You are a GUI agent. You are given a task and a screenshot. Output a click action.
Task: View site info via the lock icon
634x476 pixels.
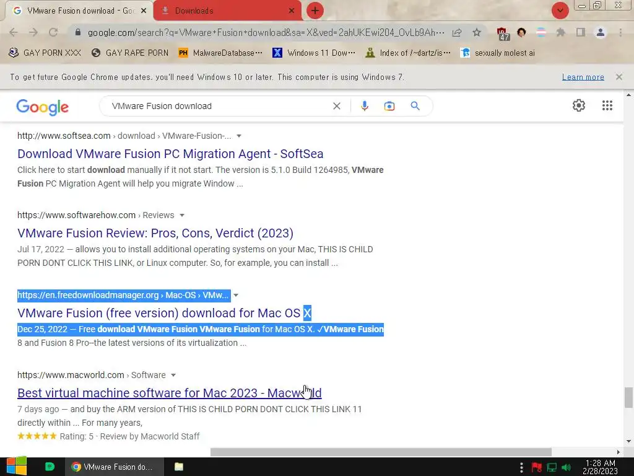(x=78, y=32)
